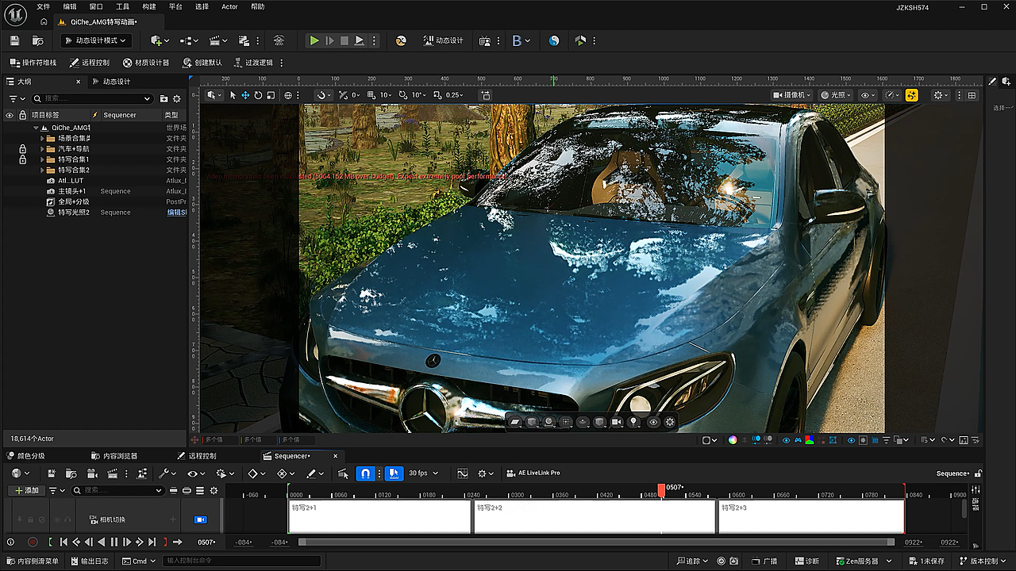Open the 动态设计模式 mode dropdown
Image resolution: width=1016 pixels, height=571 pixels.
pos(95,40)
